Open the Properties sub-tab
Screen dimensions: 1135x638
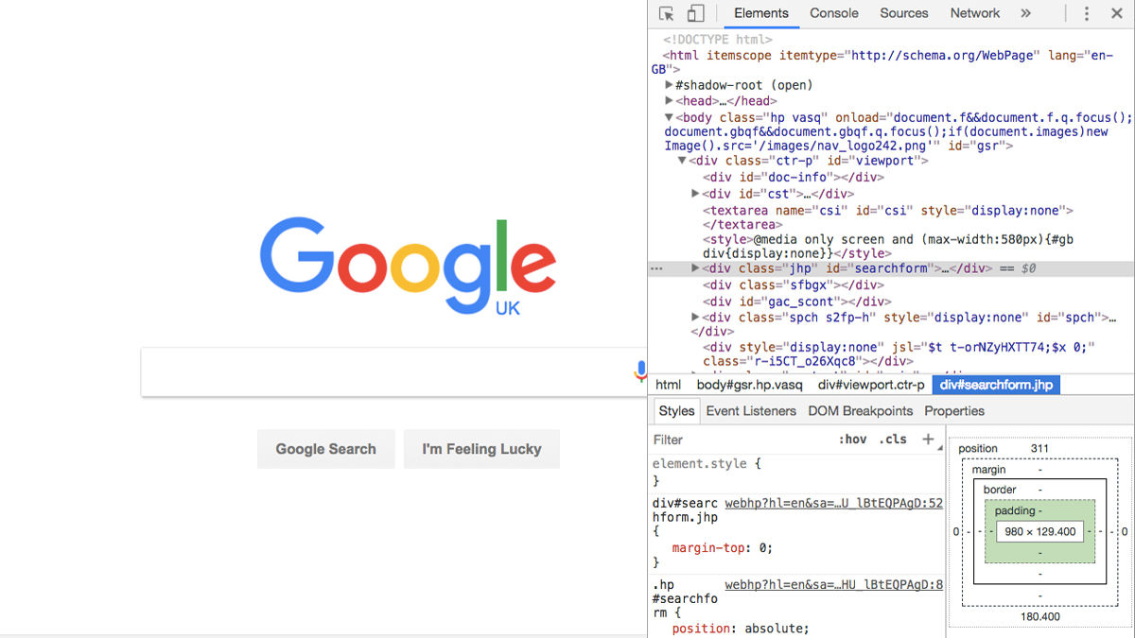tap(954, 411)
